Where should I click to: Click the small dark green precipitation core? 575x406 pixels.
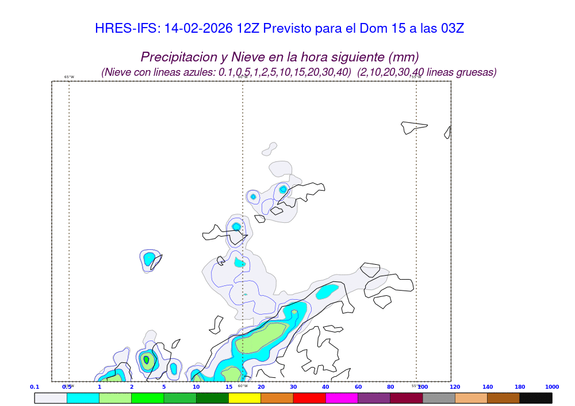147,360
